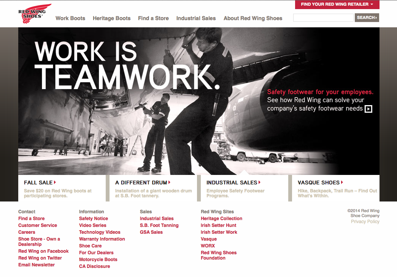Open Industrial Sales footer link

[x=157, y=219]
